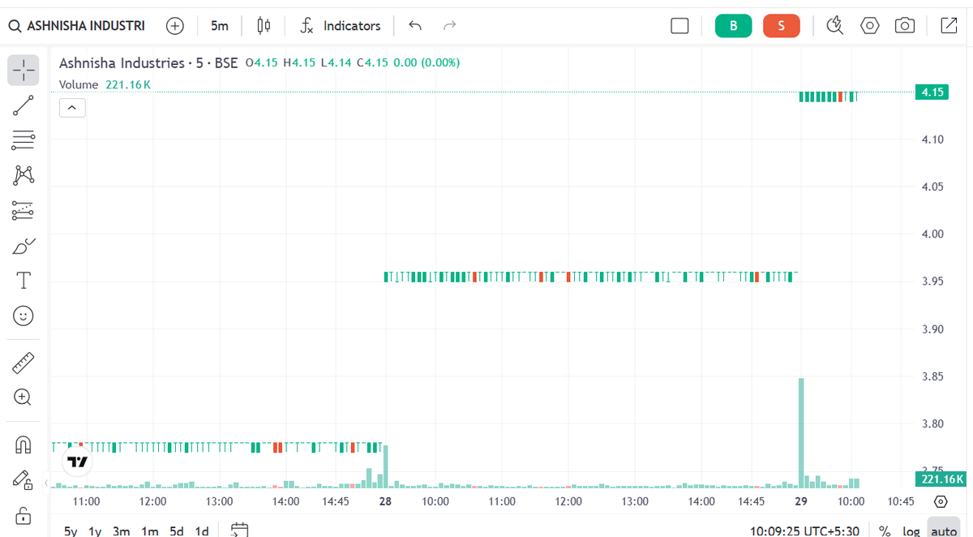This screenshot has width=973, height=537.
Task: Open the Indicators panel
Action: point(340,26)
